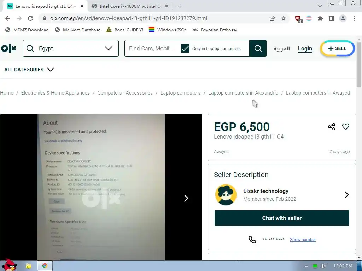This screenshot has width=362, height=271.
Task: Toggle the browser side panel icon
Action: point(332,18)
